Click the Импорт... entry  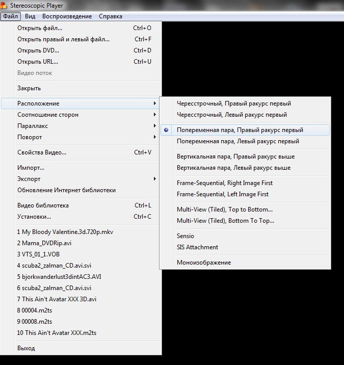[x=81, y=168]
